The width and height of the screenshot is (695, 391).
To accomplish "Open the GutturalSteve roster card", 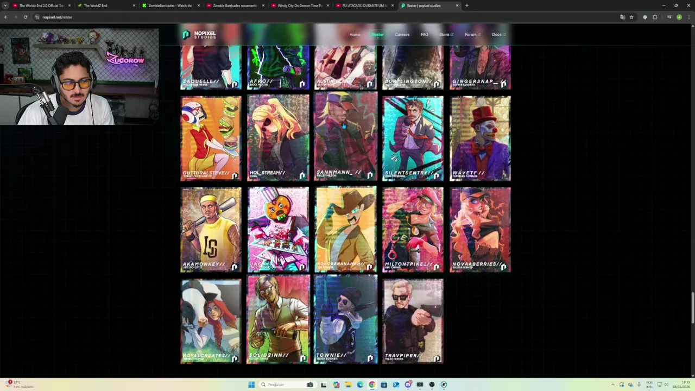I will 211,138.
